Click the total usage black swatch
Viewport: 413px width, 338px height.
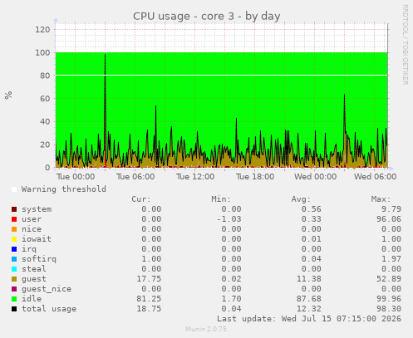pos(14,309)
